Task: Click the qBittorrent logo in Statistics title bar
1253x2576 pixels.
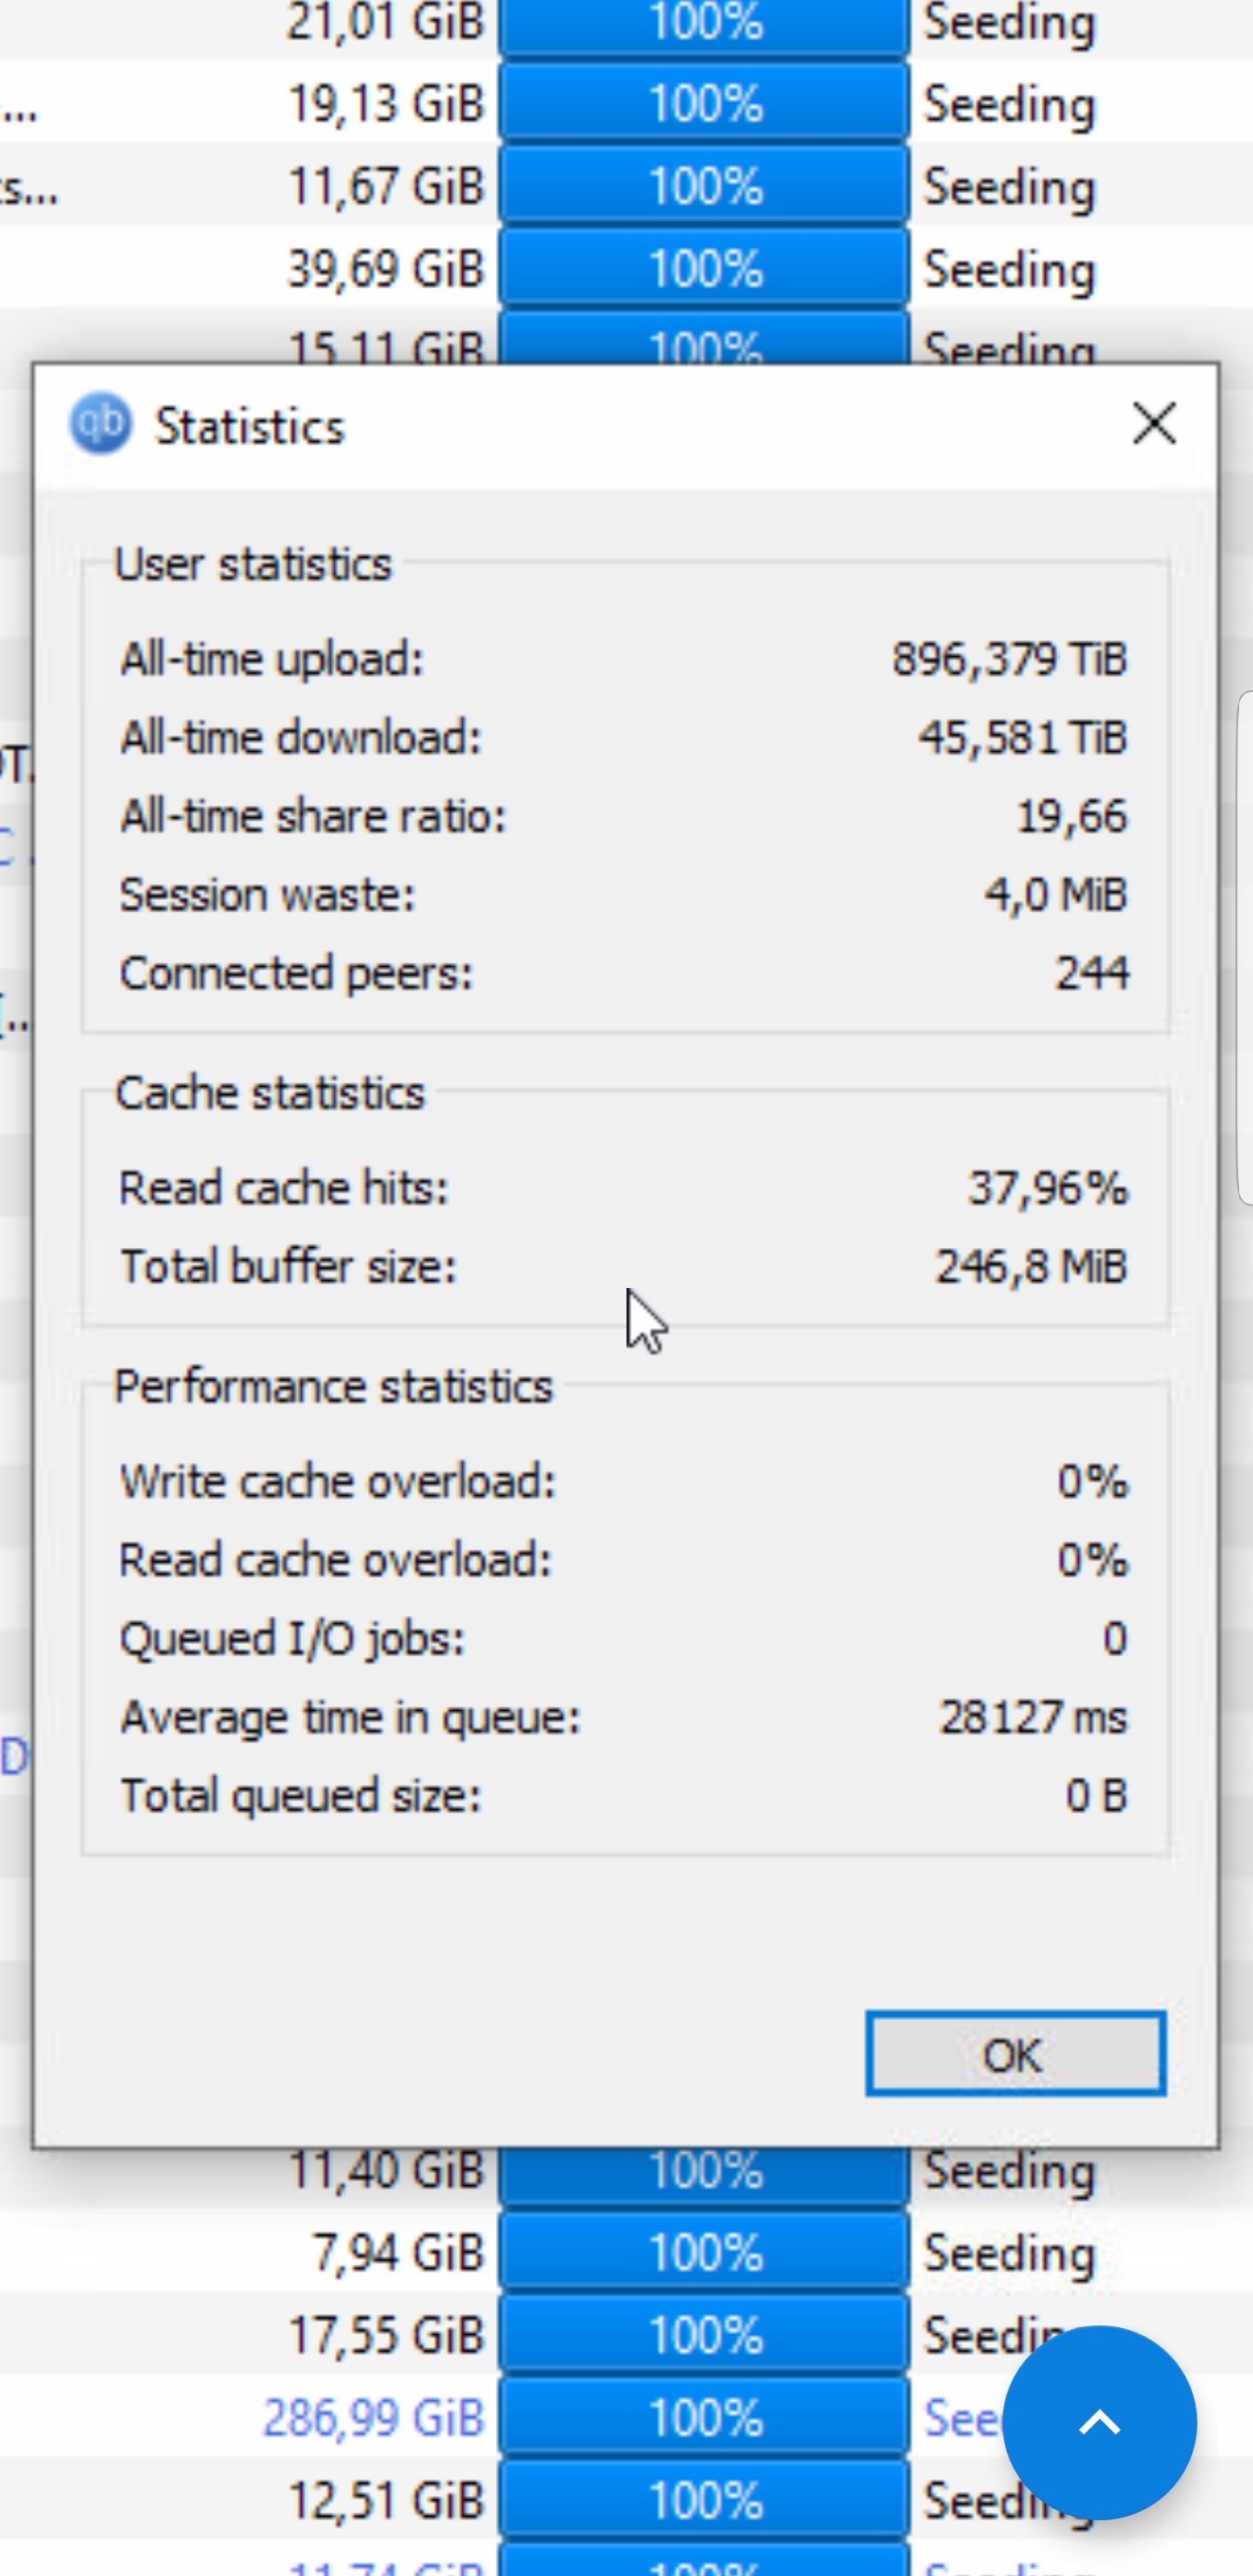Action: click(100, 424)
